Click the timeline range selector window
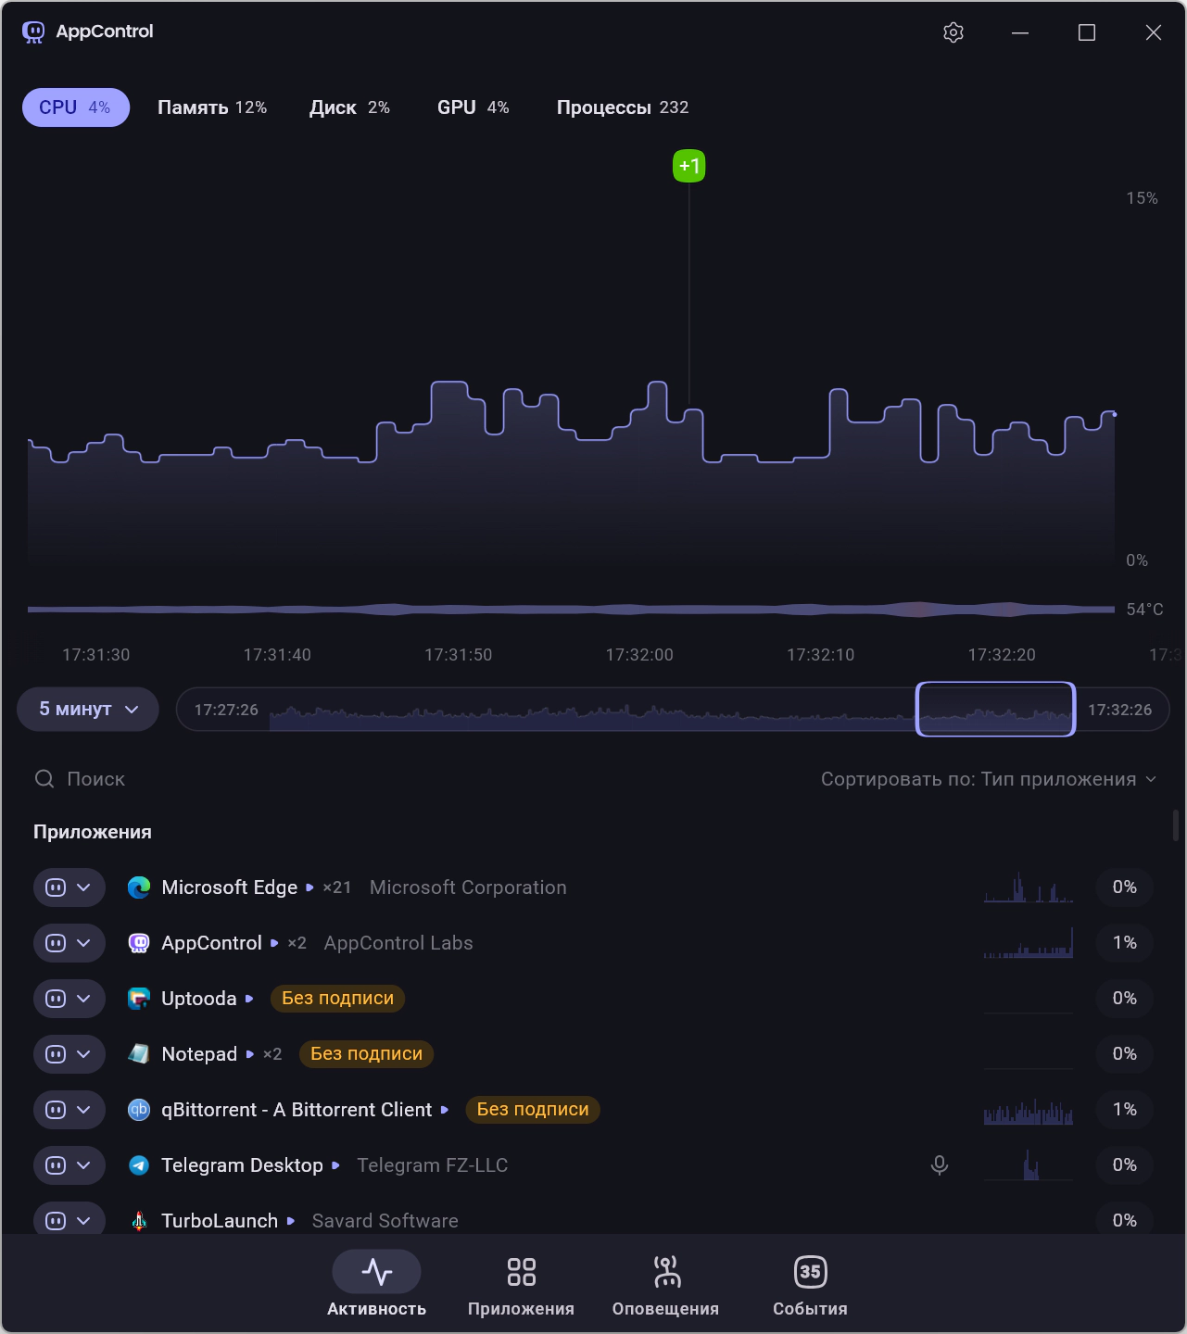Viewport: 1187px width, 1334px height. click(x=995, y=710)
